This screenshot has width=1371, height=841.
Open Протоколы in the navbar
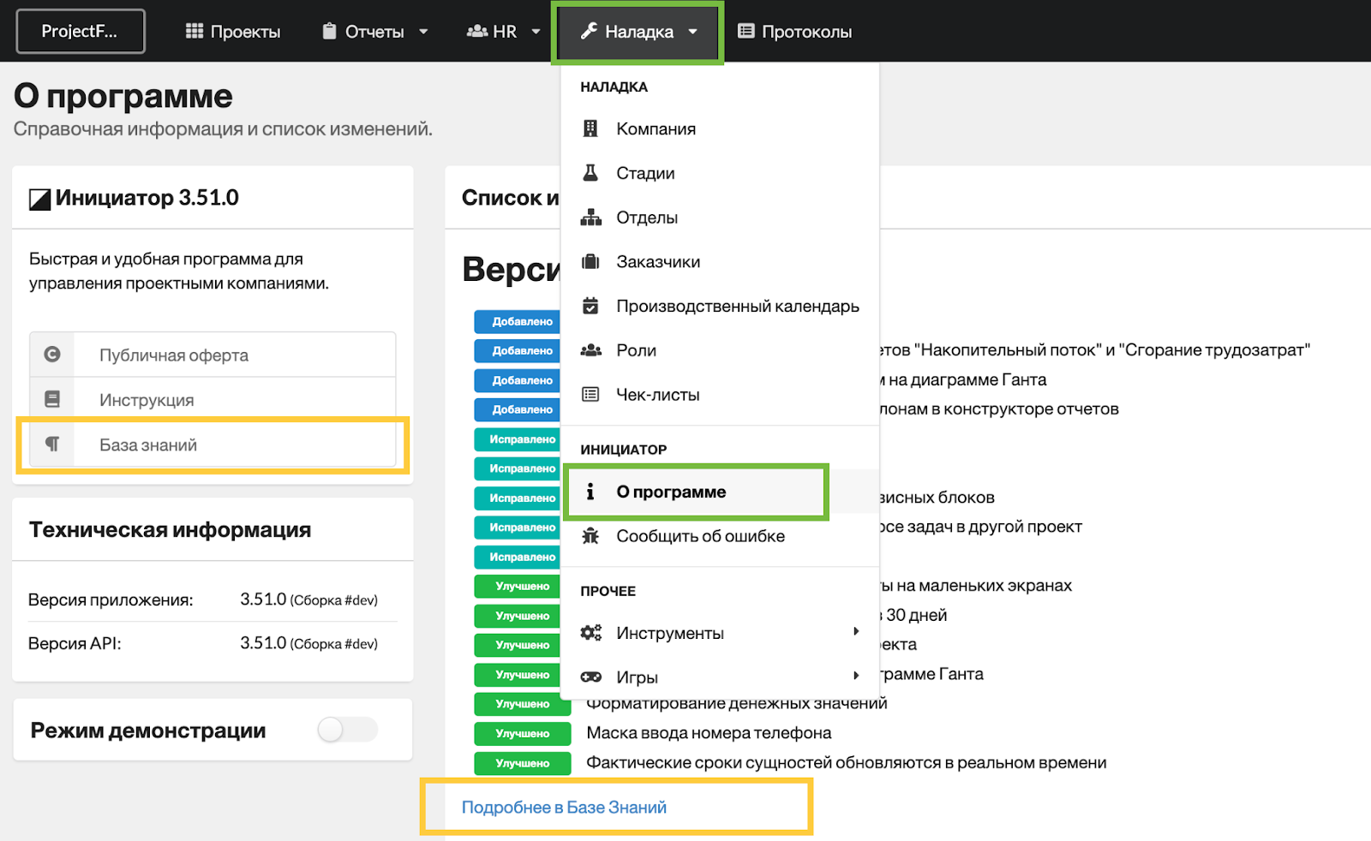tap(794, 32)
